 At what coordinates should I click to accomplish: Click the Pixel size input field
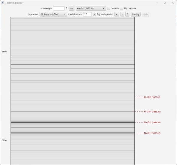pyautogui.click(x=87, y=15)
